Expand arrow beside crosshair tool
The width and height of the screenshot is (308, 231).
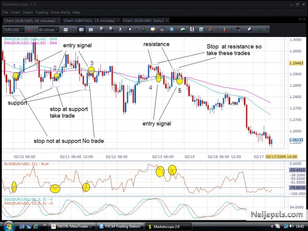click(137, 30)
